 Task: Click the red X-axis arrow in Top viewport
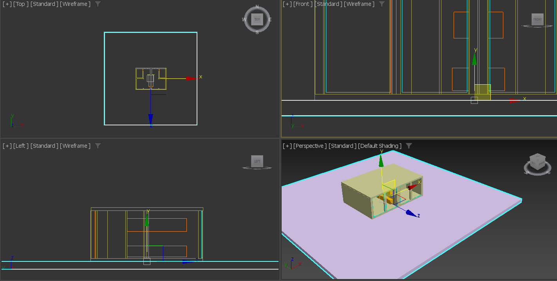pyautogui.click(x=191, y=78)
